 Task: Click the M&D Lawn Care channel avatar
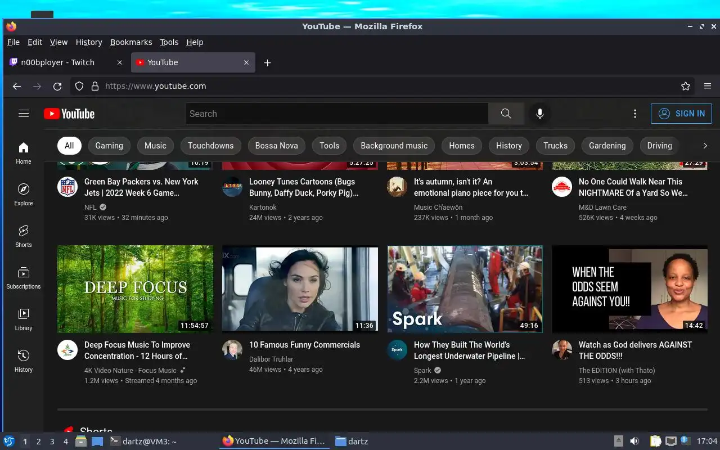coord(562,187)
